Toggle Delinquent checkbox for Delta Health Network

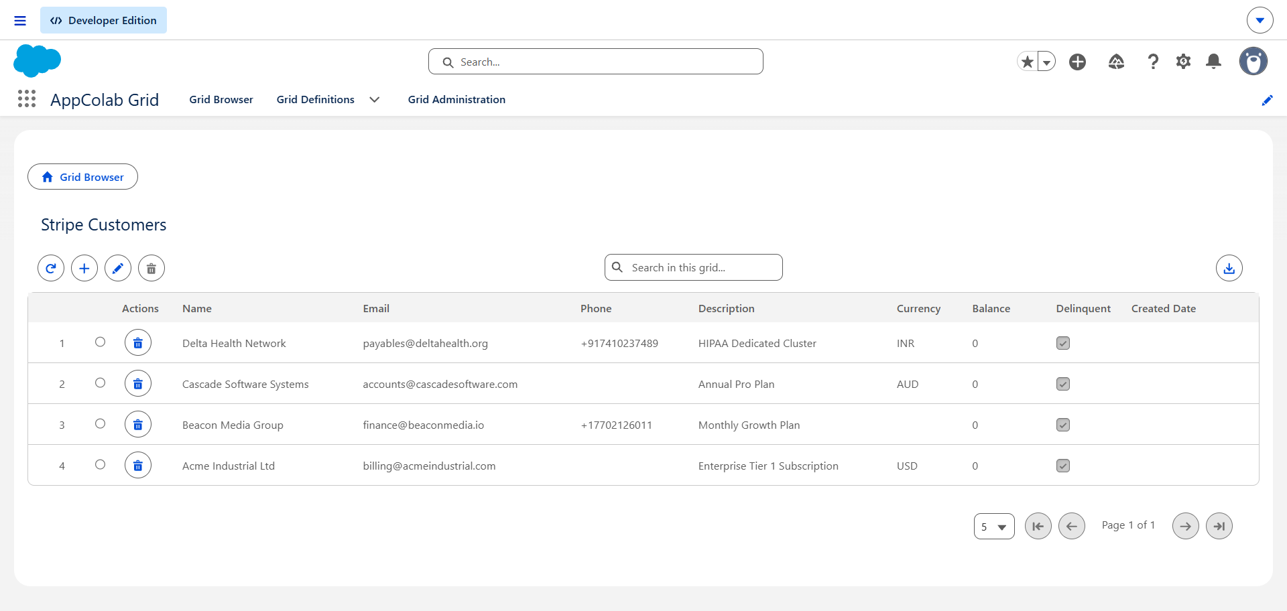(x=1063, y=343)
